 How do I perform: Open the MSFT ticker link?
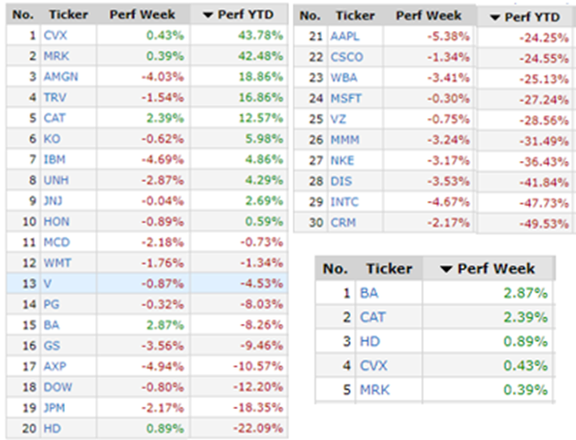pyautogui.click(x=346, y=99)
